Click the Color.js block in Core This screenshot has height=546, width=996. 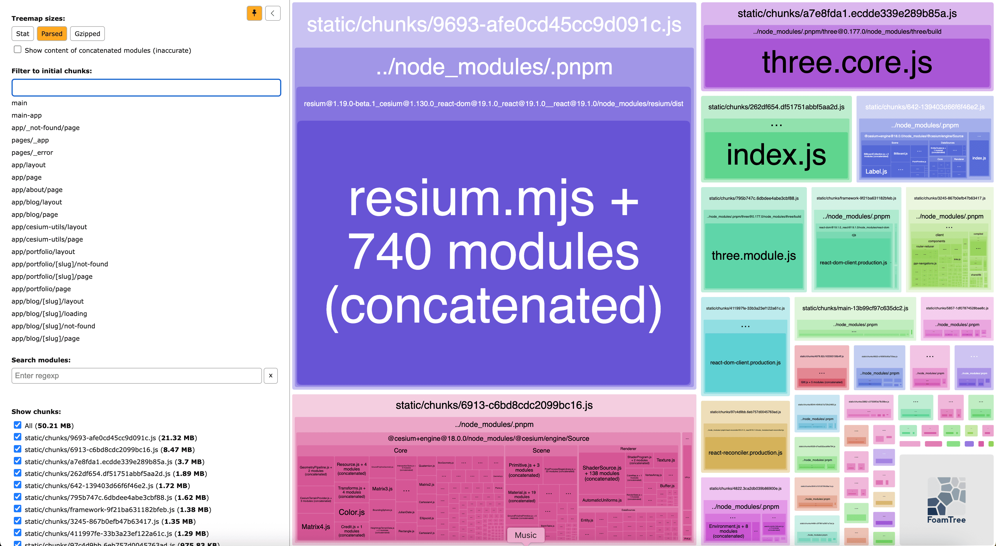(x=352, y=512)
